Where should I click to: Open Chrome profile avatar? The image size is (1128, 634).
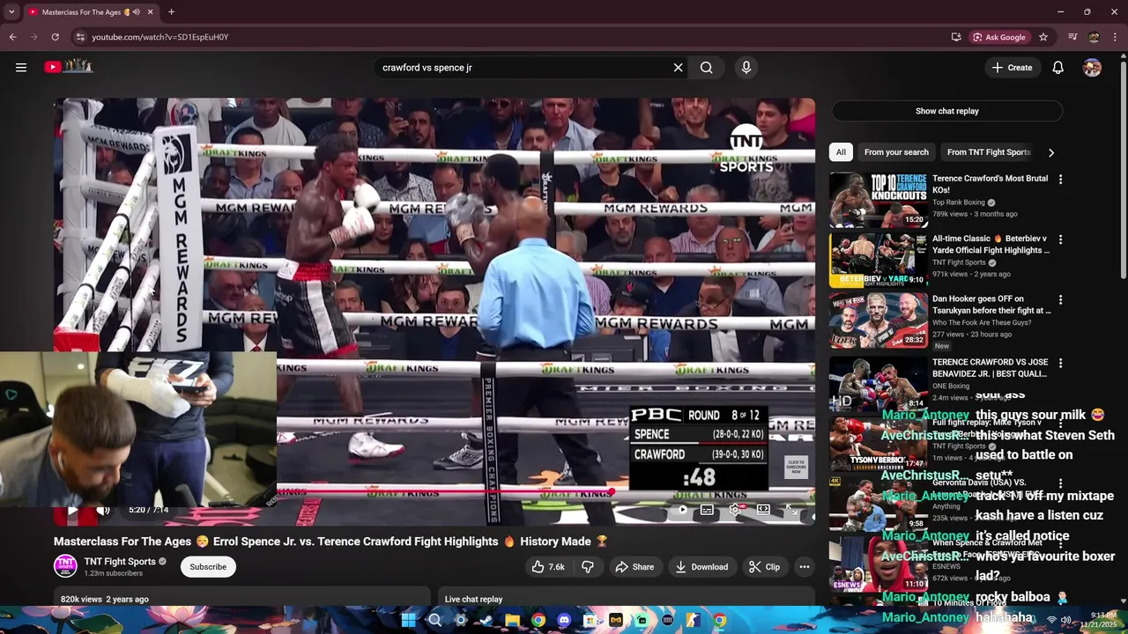coord(1094,37)
